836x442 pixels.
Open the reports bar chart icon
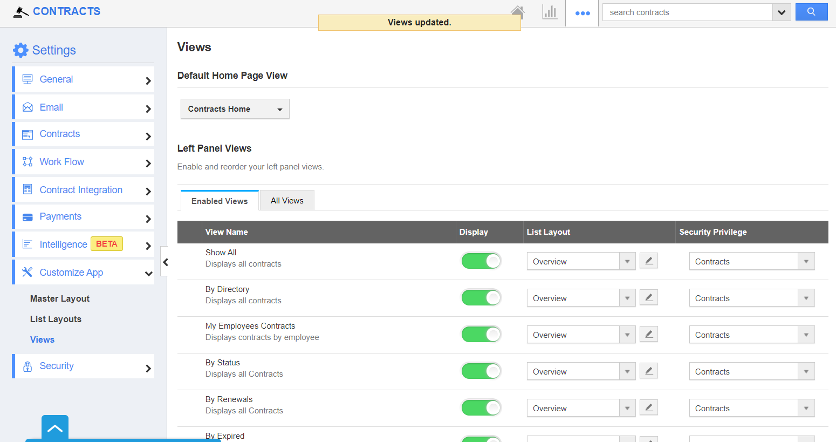[549, 12]
